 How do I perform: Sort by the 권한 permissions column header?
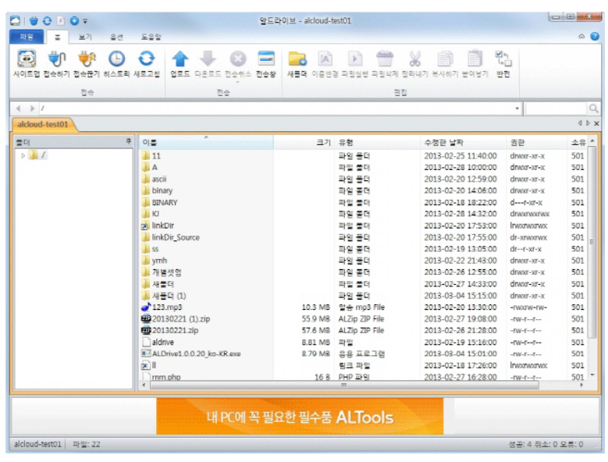point(537,142)
